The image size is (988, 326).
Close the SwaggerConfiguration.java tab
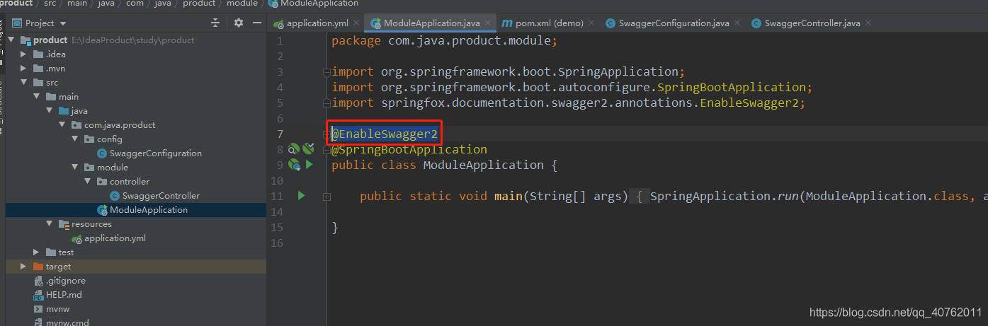[739, 23]
